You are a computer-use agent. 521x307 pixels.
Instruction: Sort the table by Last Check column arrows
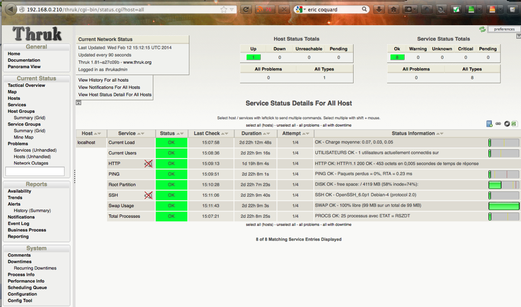coord(225,134)
